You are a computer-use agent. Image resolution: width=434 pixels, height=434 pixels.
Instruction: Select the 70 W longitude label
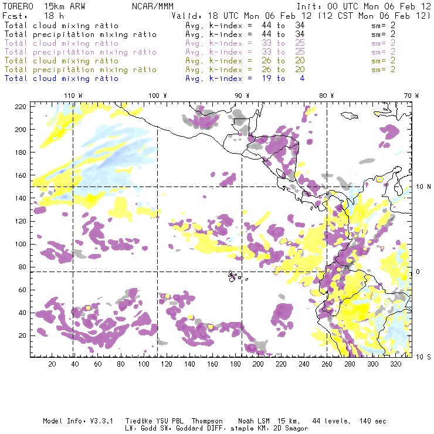click(412, 96)
